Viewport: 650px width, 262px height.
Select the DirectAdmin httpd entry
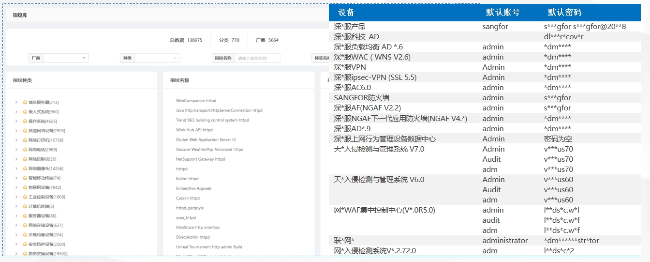click(193, 237)
